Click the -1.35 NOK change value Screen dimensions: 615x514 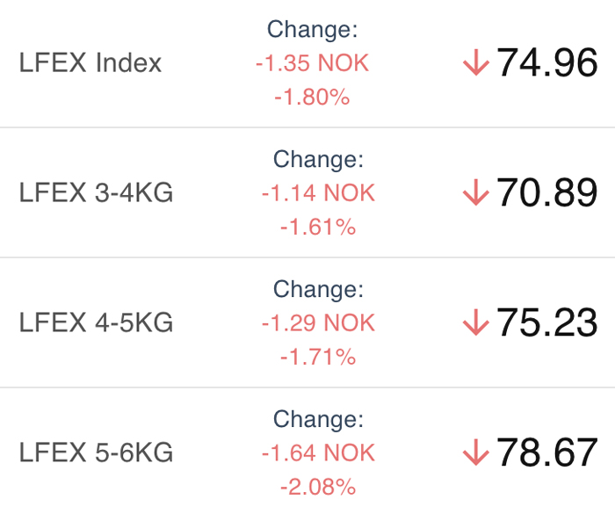click(312, 62)
